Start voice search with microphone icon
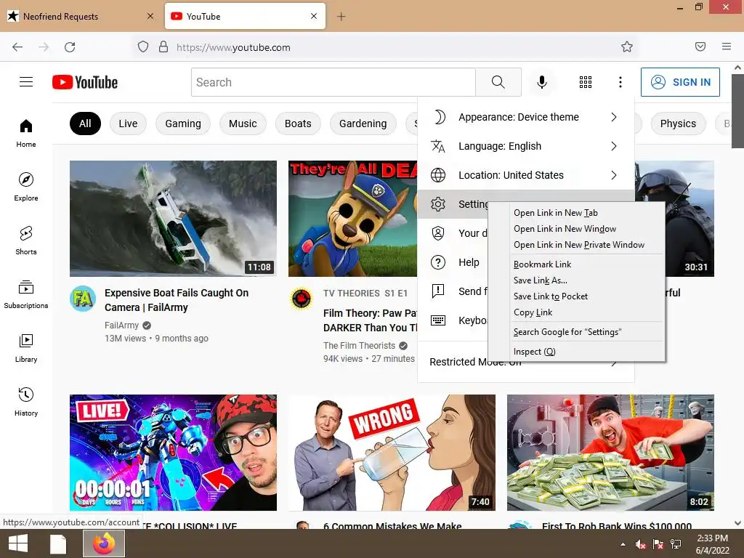Viewport: 744px width, 558px height. pos(541,82)
